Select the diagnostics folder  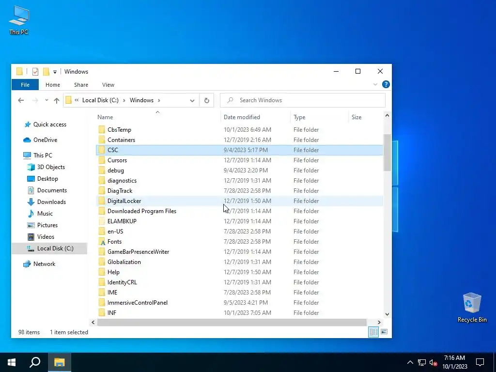pos(239,181)
